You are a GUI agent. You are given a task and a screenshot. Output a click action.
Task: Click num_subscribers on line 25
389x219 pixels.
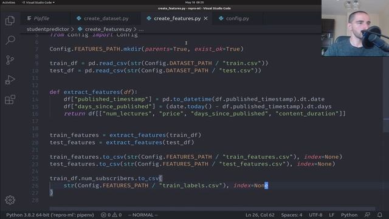point(114,178)
